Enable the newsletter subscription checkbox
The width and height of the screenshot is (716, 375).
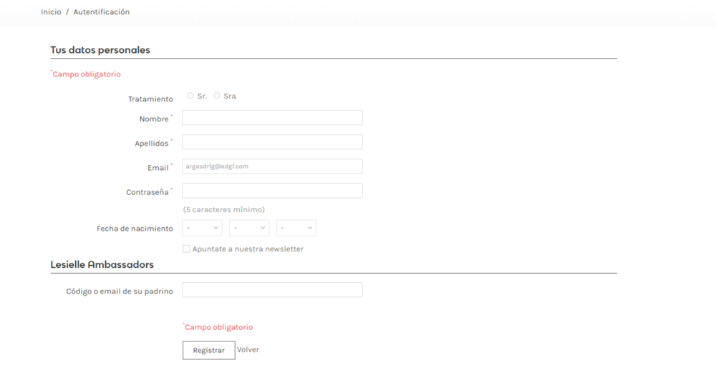[x=186, y=249]
